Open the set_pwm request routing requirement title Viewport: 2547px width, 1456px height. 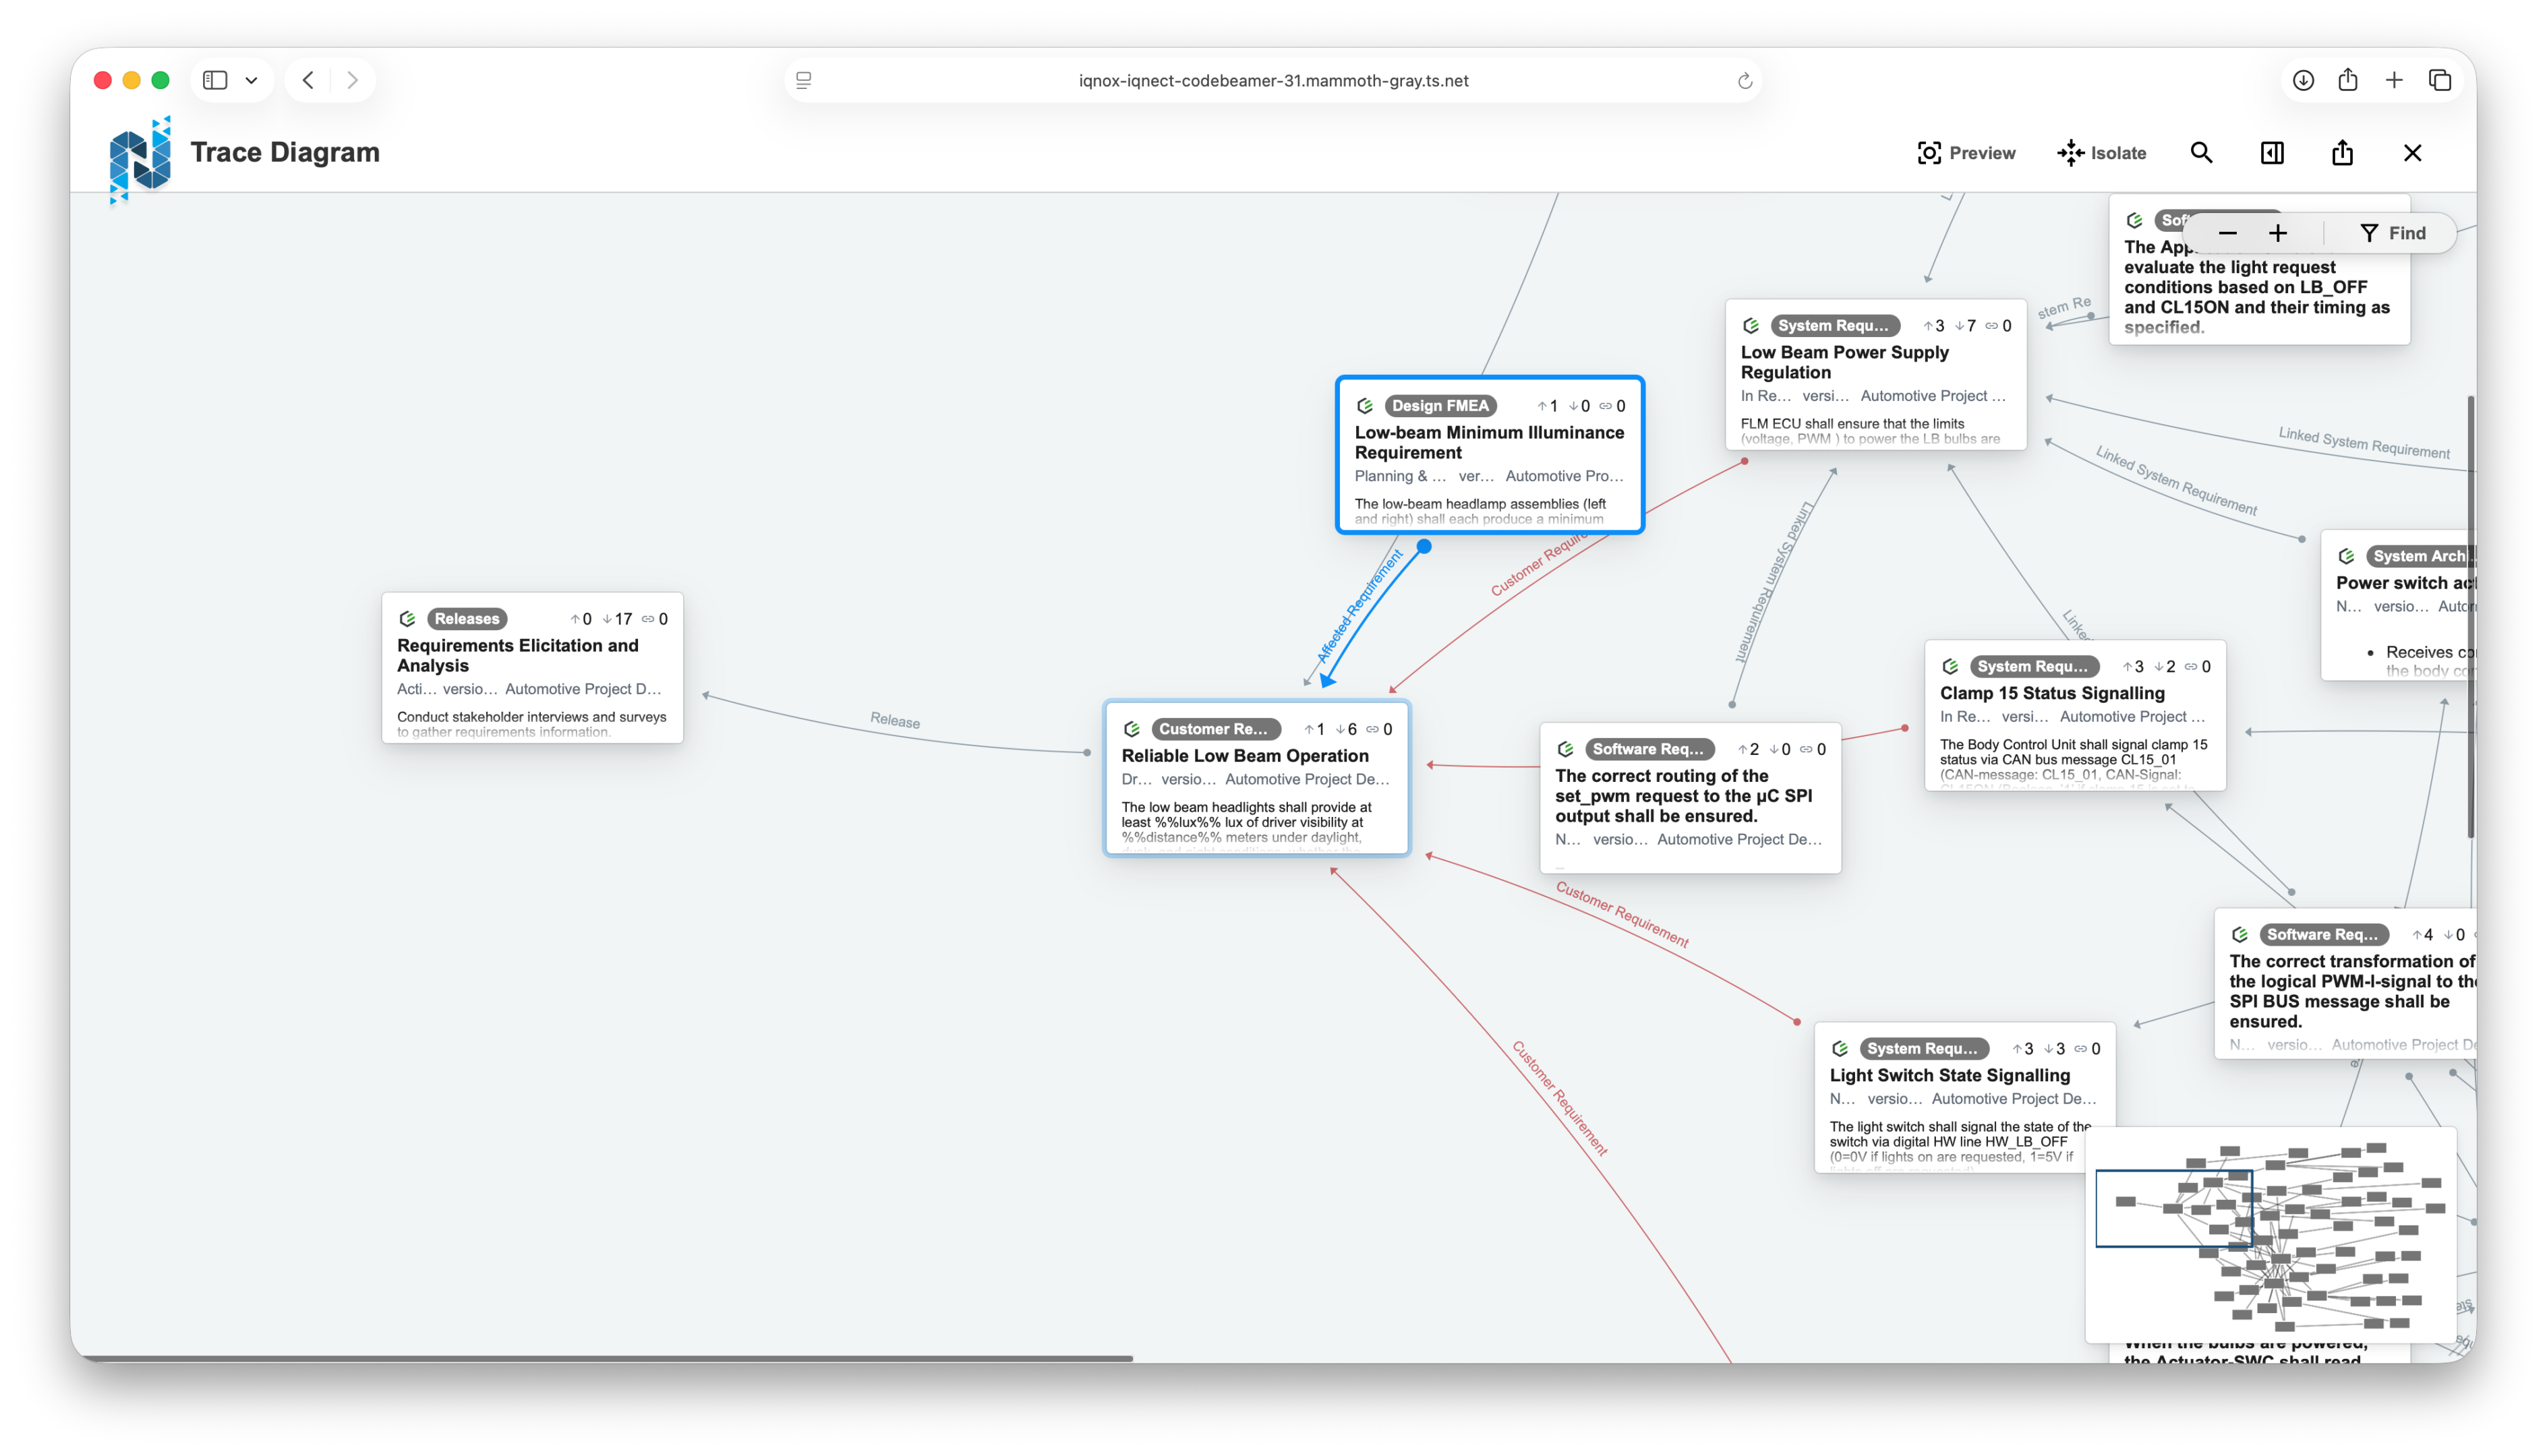click(1684, 796)
